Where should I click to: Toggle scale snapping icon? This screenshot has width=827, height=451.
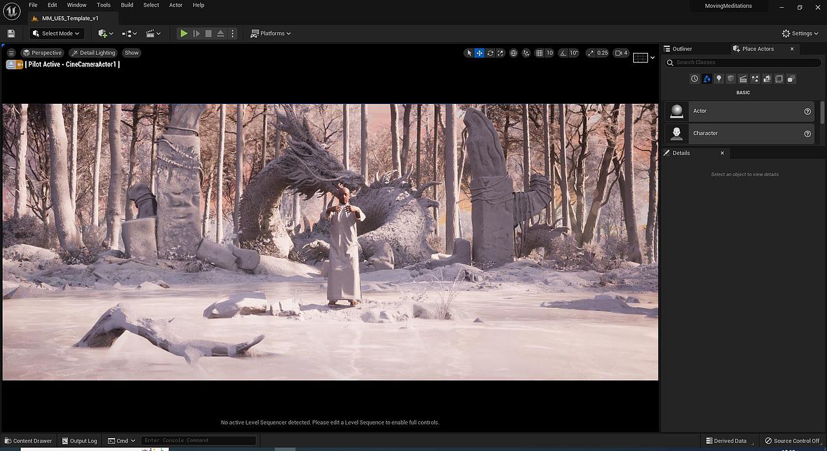(591, 53)
